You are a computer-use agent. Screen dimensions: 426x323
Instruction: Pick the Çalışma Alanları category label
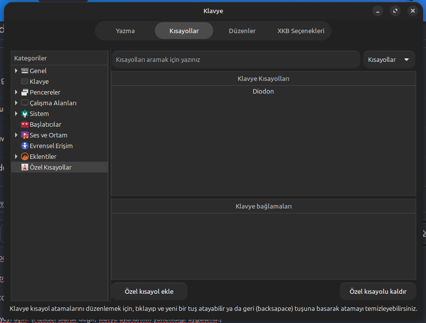tap(53, 103)
